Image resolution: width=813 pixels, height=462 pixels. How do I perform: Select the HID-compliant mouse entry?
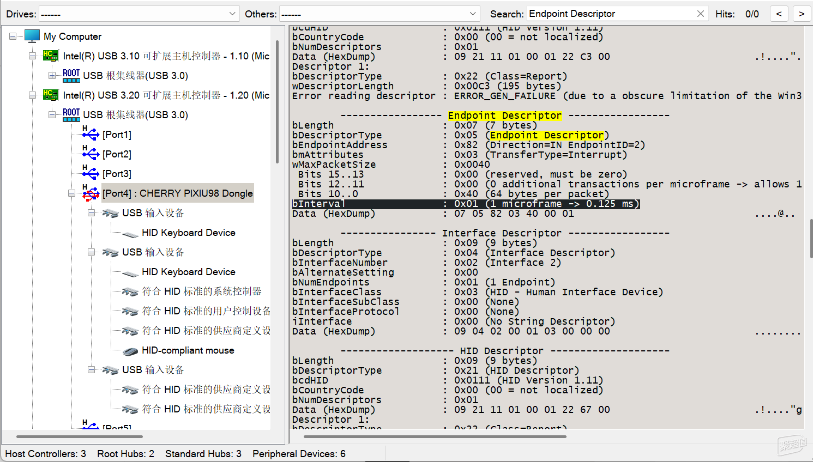188,350
